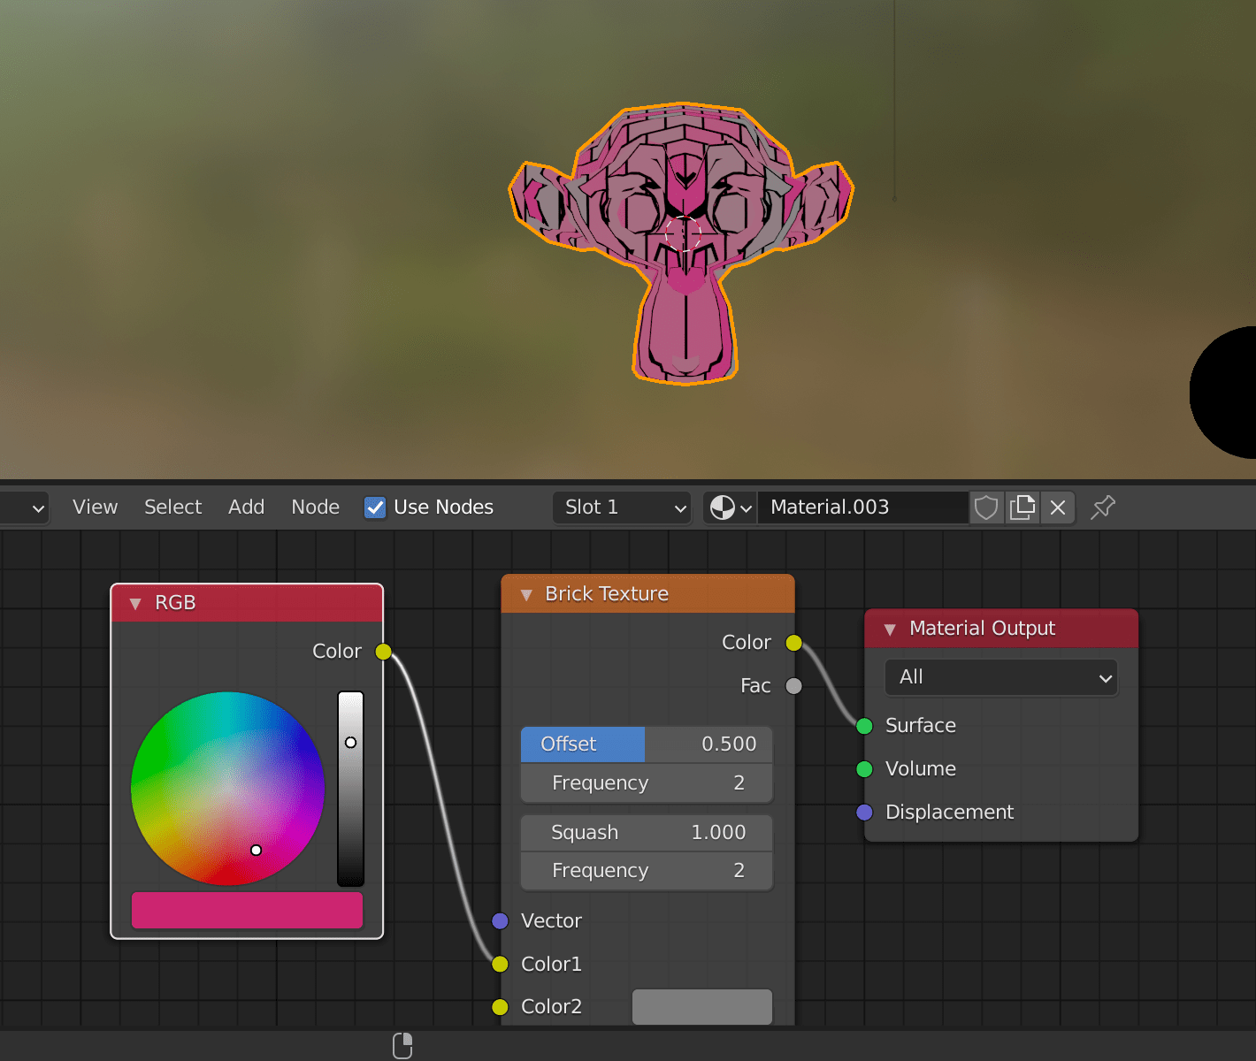Click the Surface input socket
Viewport: 1256px width, 1061px height.
(864, 726)
